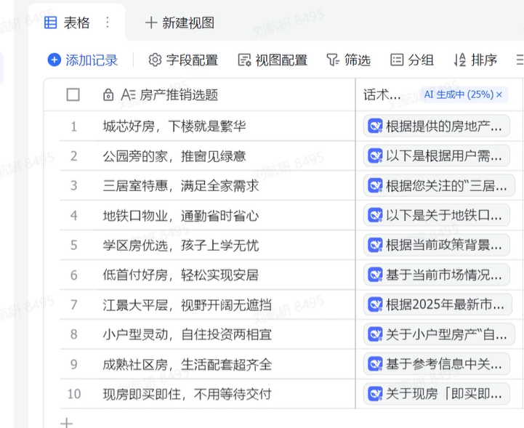Select cell 地铁口物业，通勤省时省心
Screen dimensions: 524x428
[181, 216]
